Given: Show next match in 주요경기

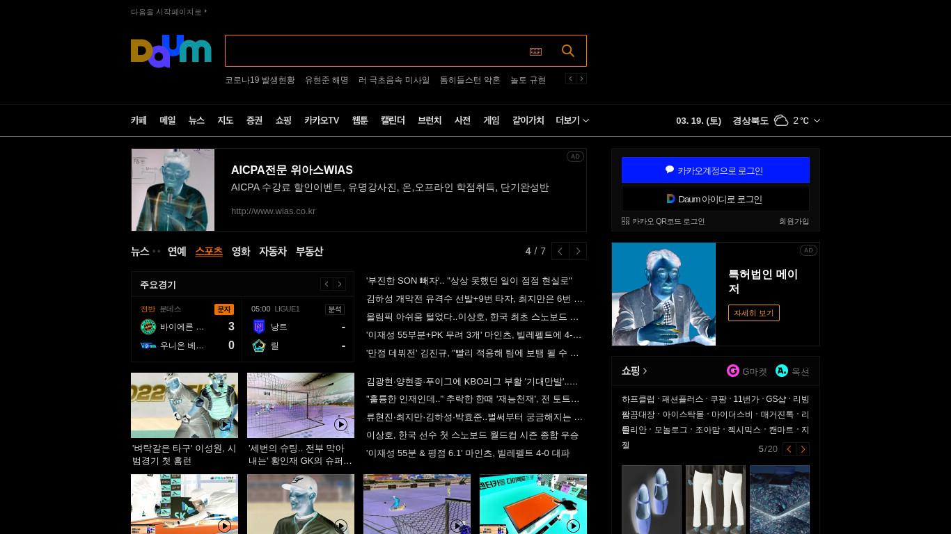Looking at the screenshot, I should click(x=340, y=284).
